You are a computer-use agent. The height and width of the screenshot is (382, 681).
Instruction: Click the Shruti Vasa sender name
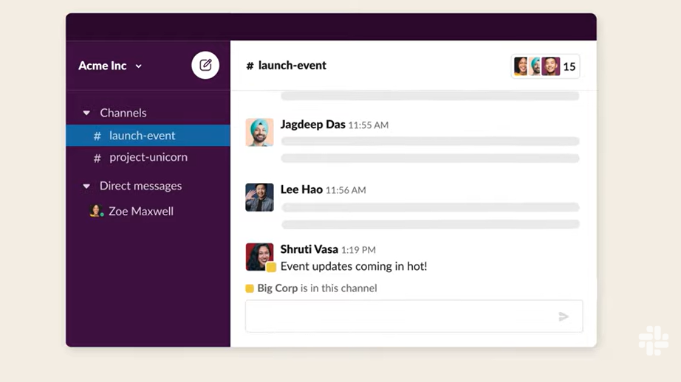tap(309, 249)
